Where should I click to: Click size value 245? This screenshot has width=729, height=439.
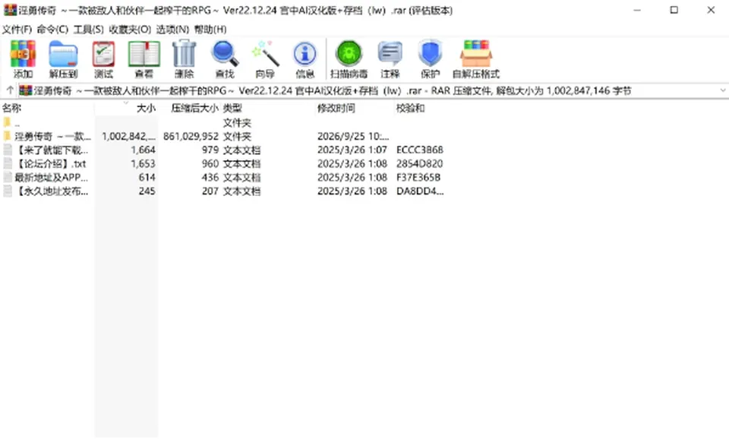tap(147, 191)
